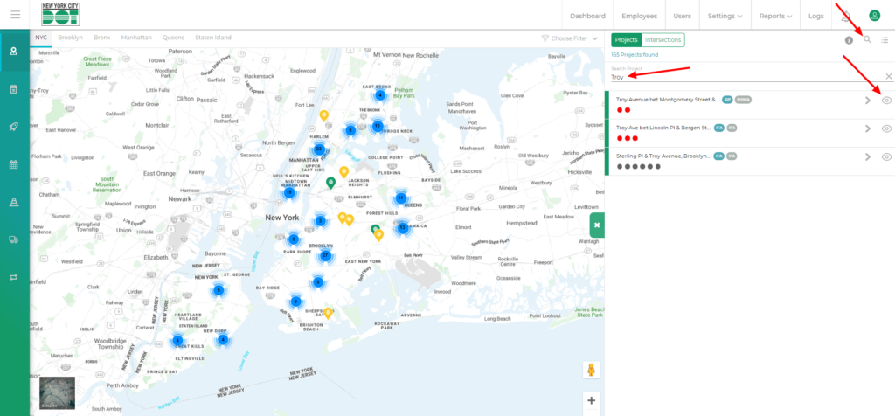Toggle visibility of Troy Avenue bet Montgomery project
895x416 pixels.
pos(886,101)
